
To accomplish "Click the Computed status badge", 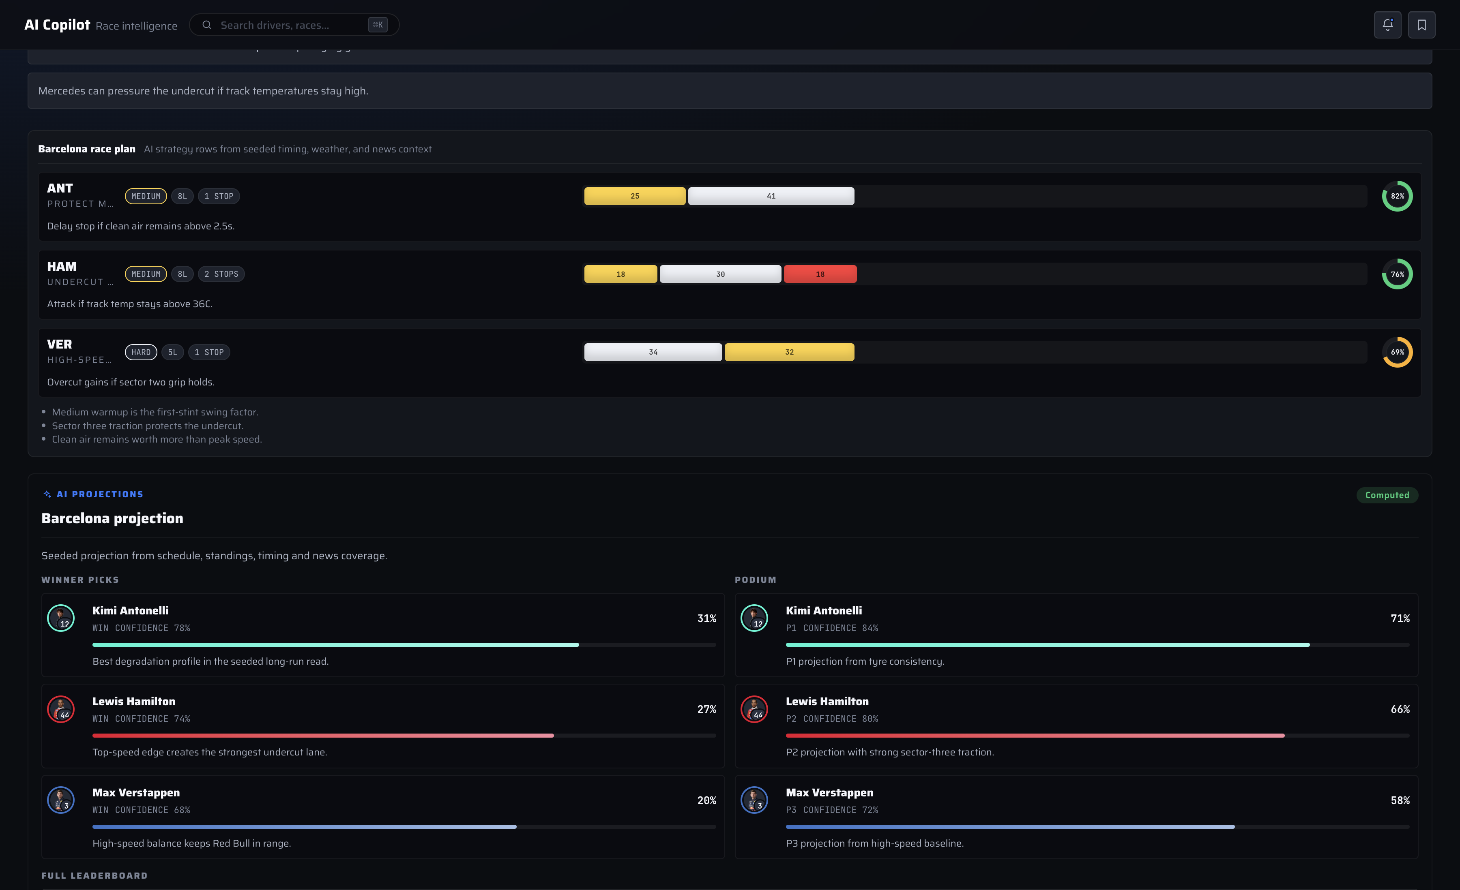I will point(1387,495).
